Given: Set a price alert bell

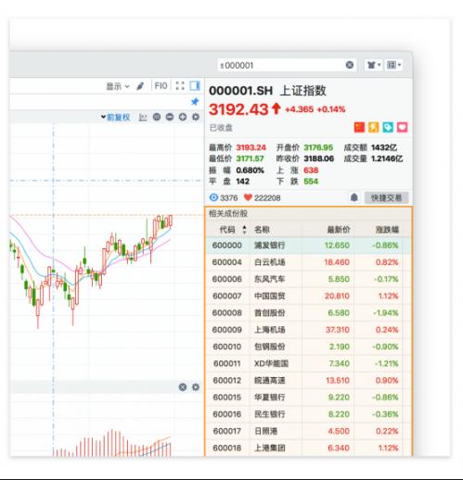Looking at the screenshot, I should click(354, 197).
